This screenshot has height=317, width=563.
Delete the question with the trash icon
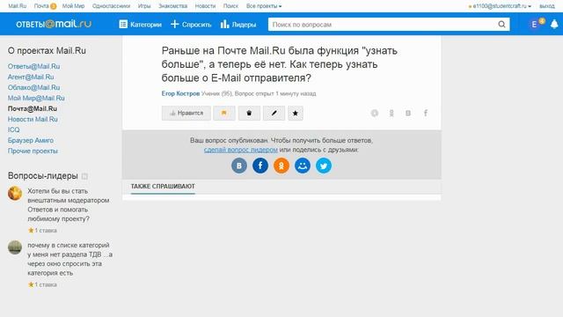[249, 114]
